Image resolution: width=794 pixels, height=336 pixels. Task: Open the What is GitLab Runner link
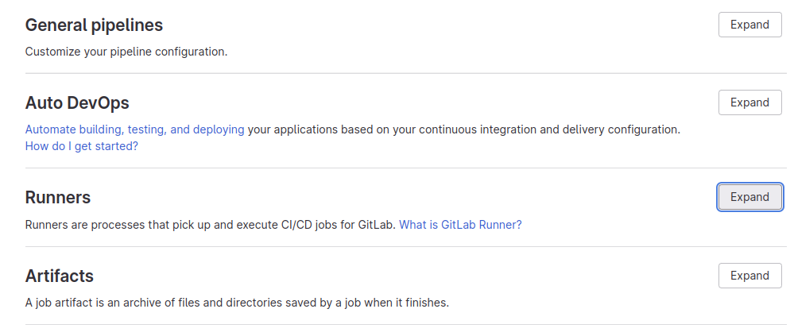tap(460, 225)
